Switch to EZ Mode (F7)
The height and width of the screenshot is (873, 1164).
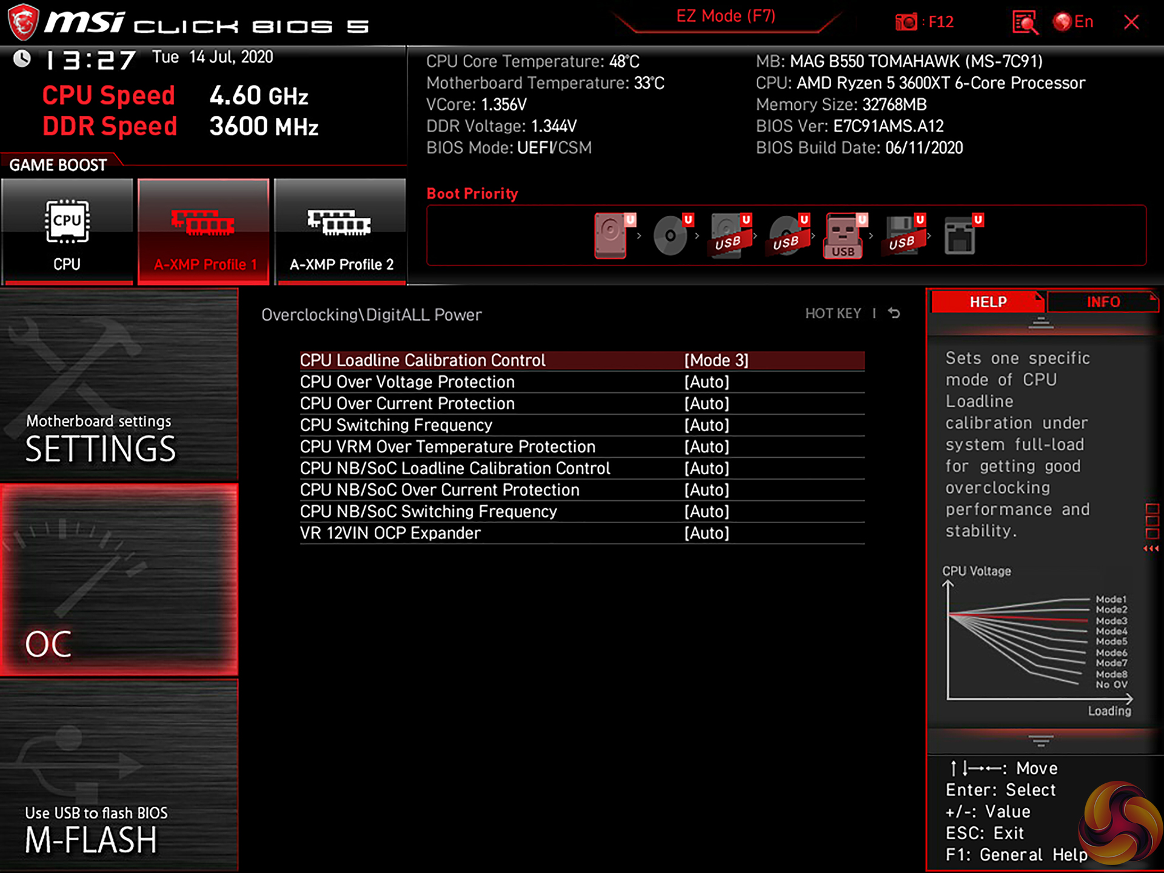[726, 16]
